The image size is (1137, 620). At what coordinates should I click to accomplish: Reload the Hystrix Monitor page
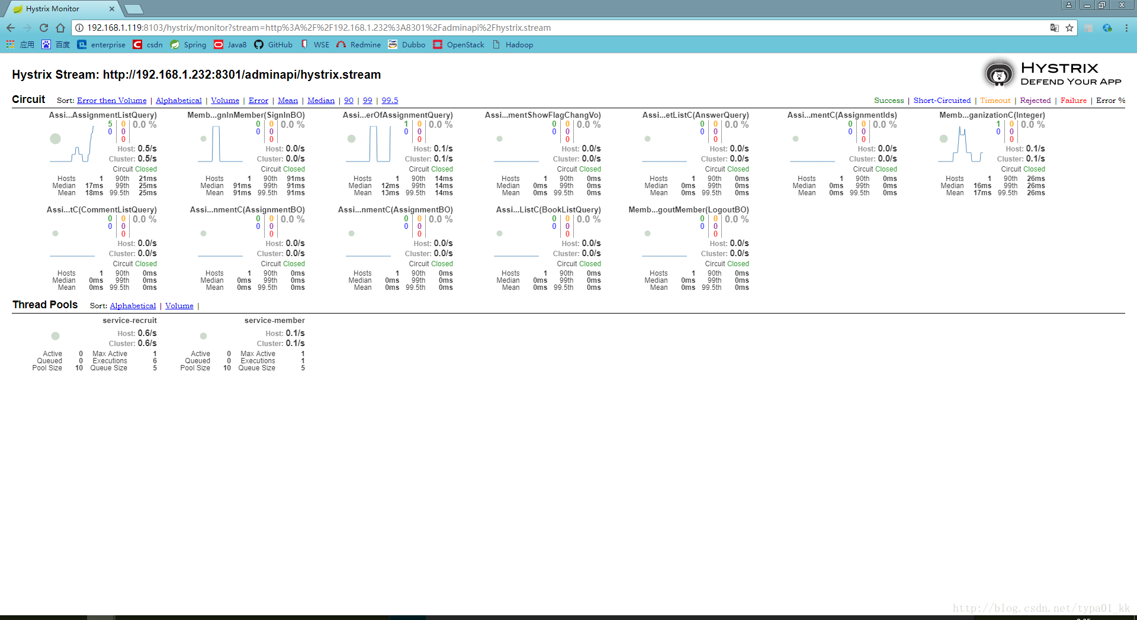(x=44, y=28)
